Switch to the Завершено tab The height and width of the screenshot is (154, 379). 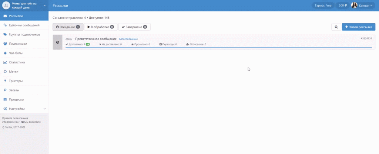pyautogui.click(x=134, y=27)
